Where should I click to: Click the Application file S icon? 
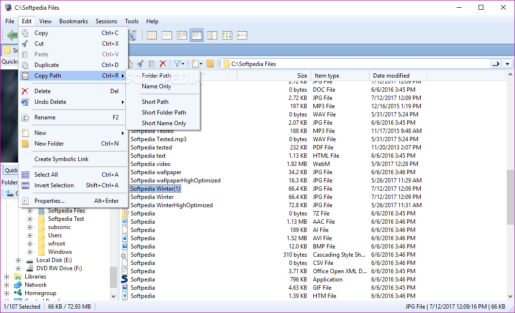click(125, 279)
